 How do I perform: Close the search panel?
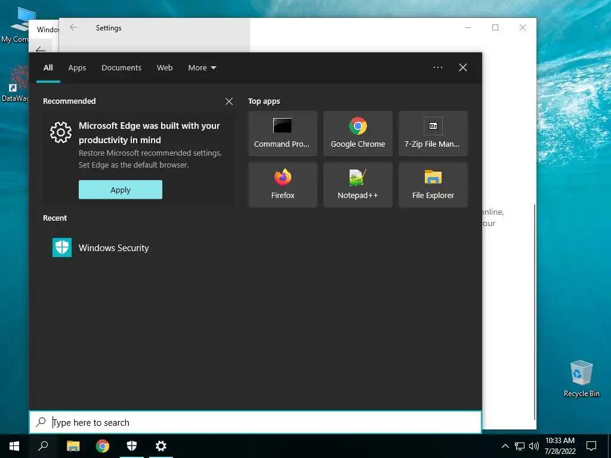[463, 67]
